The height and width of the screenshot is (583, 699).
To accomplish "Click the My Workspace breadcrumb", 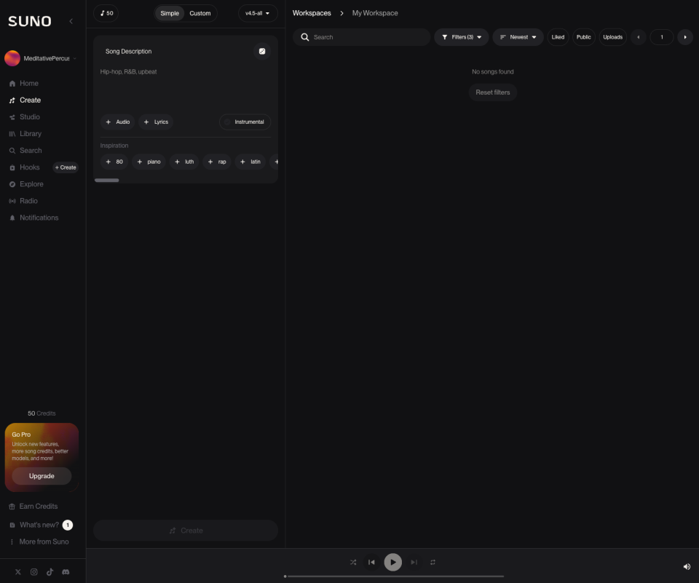I will (x=375, y=13).
